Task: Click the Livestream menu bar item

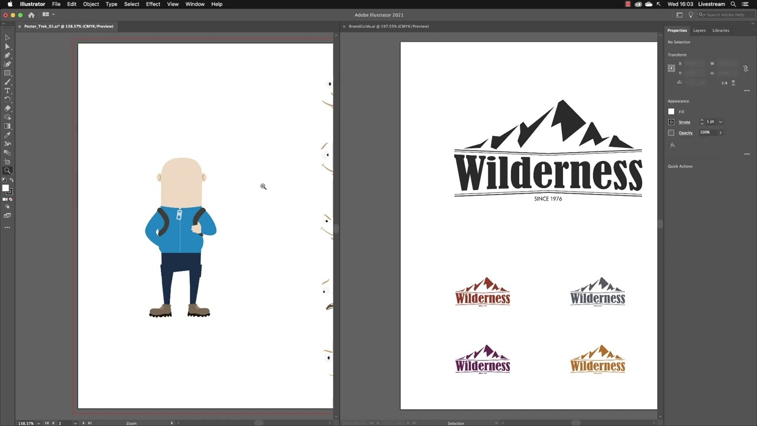Action: 711,4
